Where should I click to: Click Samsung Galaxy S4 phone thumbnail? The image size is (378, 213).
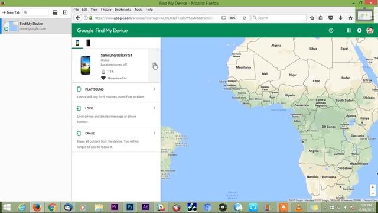point(85,65)
